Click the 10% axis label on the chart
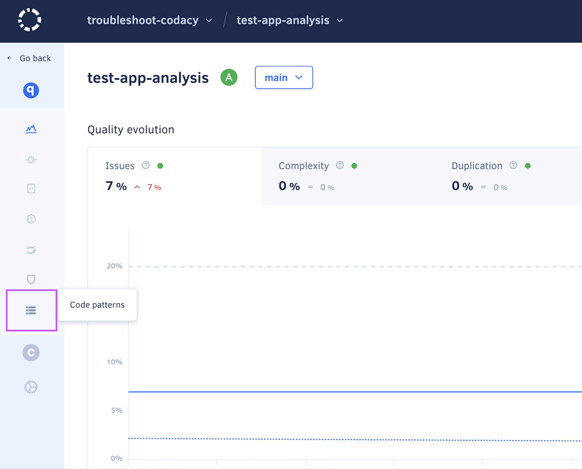The width and height of the screenshot is (582, 469). (115, 362)
